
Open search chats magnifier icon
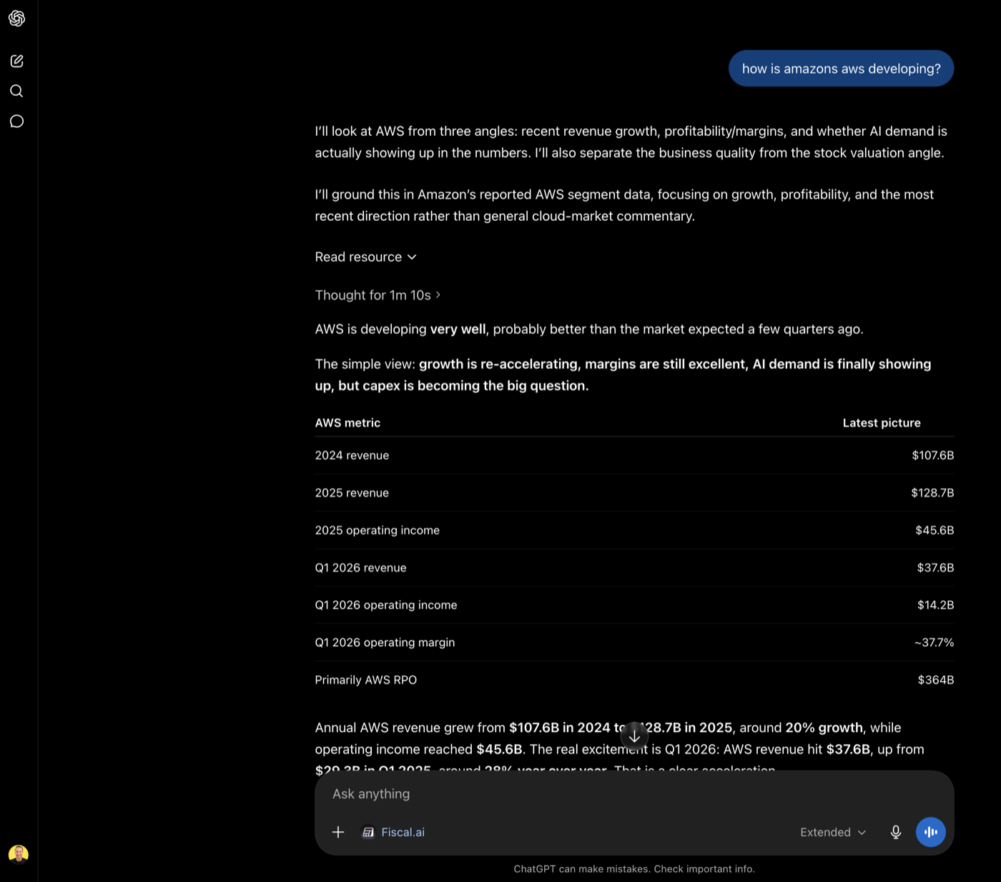17,91
